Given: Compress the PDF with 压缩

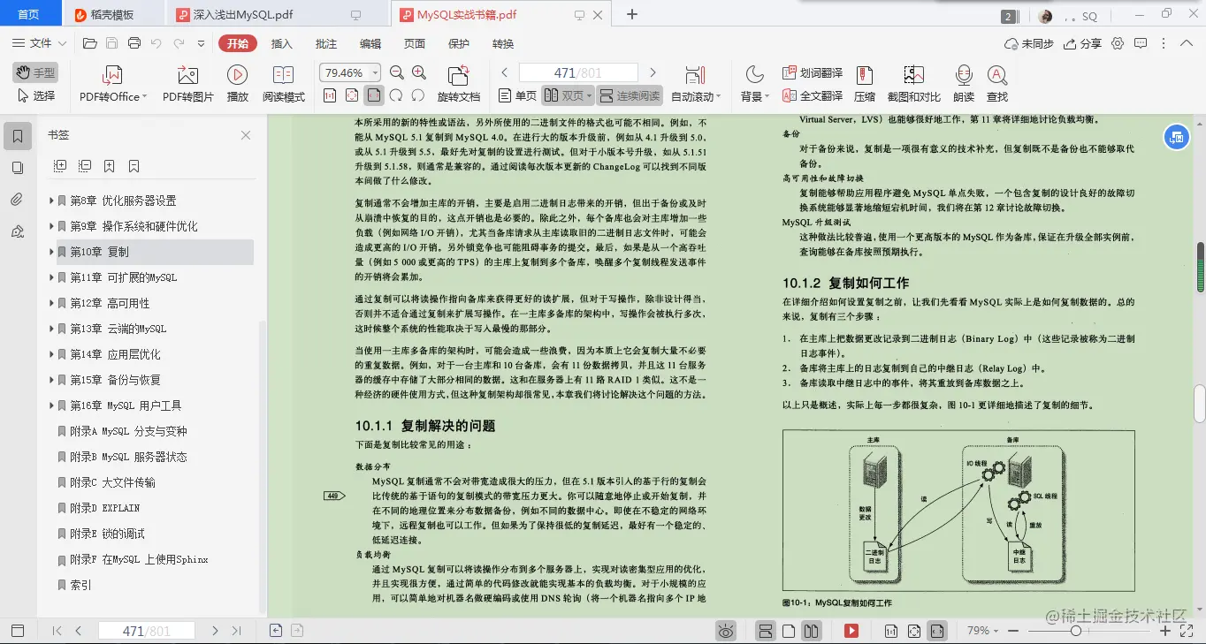Looking at the screenshot, I should click(865, 84).
